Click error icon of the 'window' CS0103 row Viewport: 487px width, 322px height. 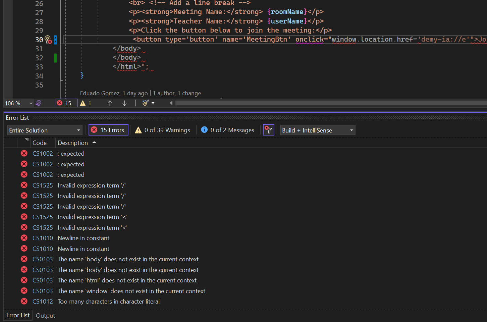pos(24,290)
